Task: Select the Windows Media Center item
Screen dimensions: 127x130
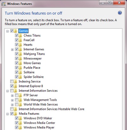Action: tap(39, 123)
